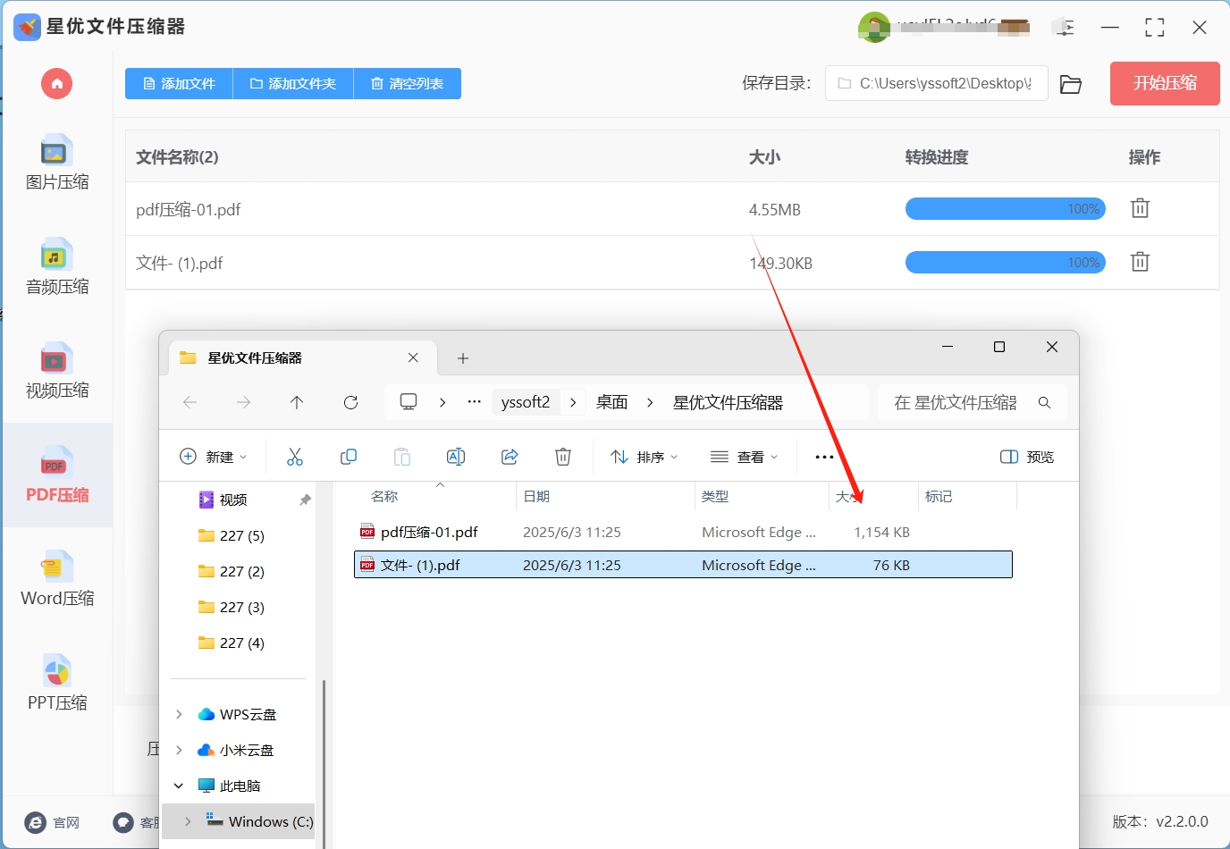
Task: Click the monitor icon in the address bar
Action: 409,402
